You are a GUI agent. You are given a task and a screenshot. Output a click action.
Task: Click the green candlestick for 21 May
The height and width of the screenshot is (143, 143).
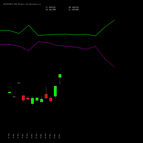[x=32, y=101]
